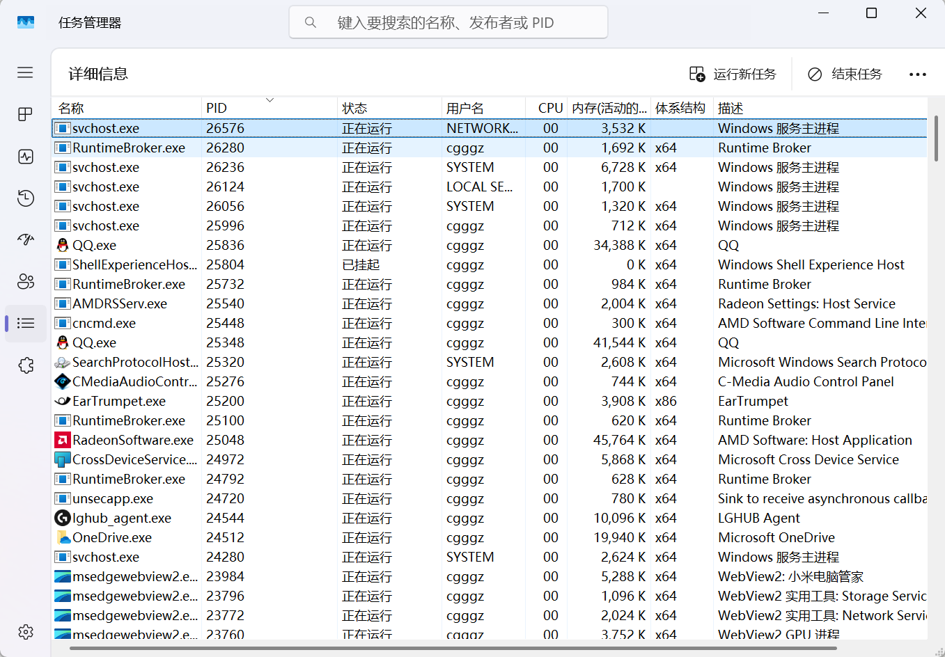The image size is (945, 657).
Task: Open the three-dots more options menu
Action: (x=918, y=74)
